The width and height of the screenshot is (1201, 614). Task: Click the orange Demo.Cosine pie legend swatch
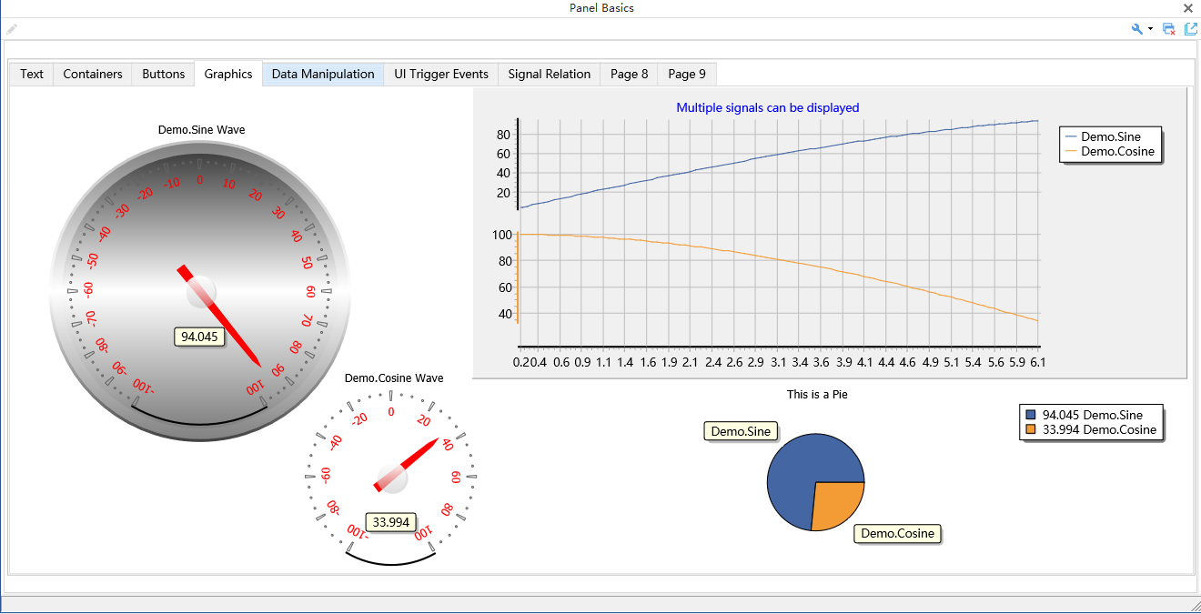(1031, 429)
